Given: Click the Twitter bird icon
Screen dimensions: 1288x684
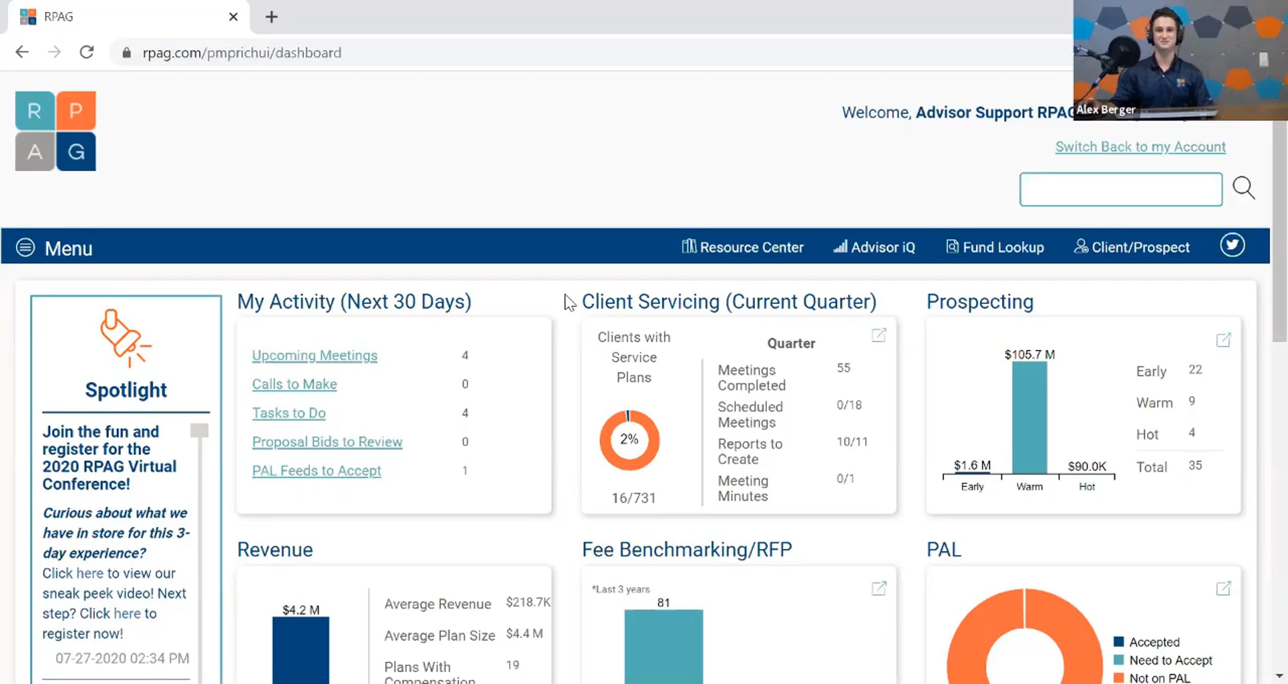Looking at the screenshot, I should [1232, 246].
